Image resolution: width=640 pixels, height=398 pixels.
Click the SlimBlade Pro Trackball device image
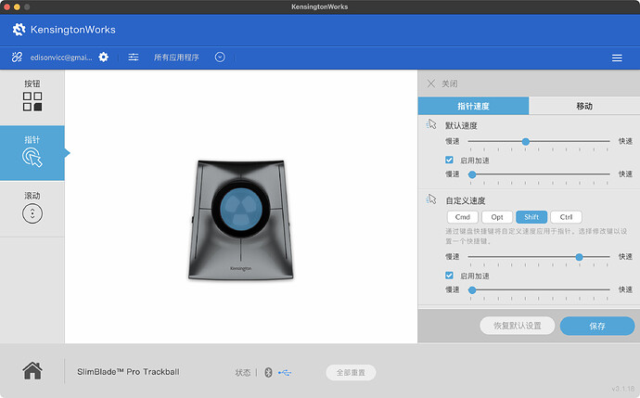[241, 220]
